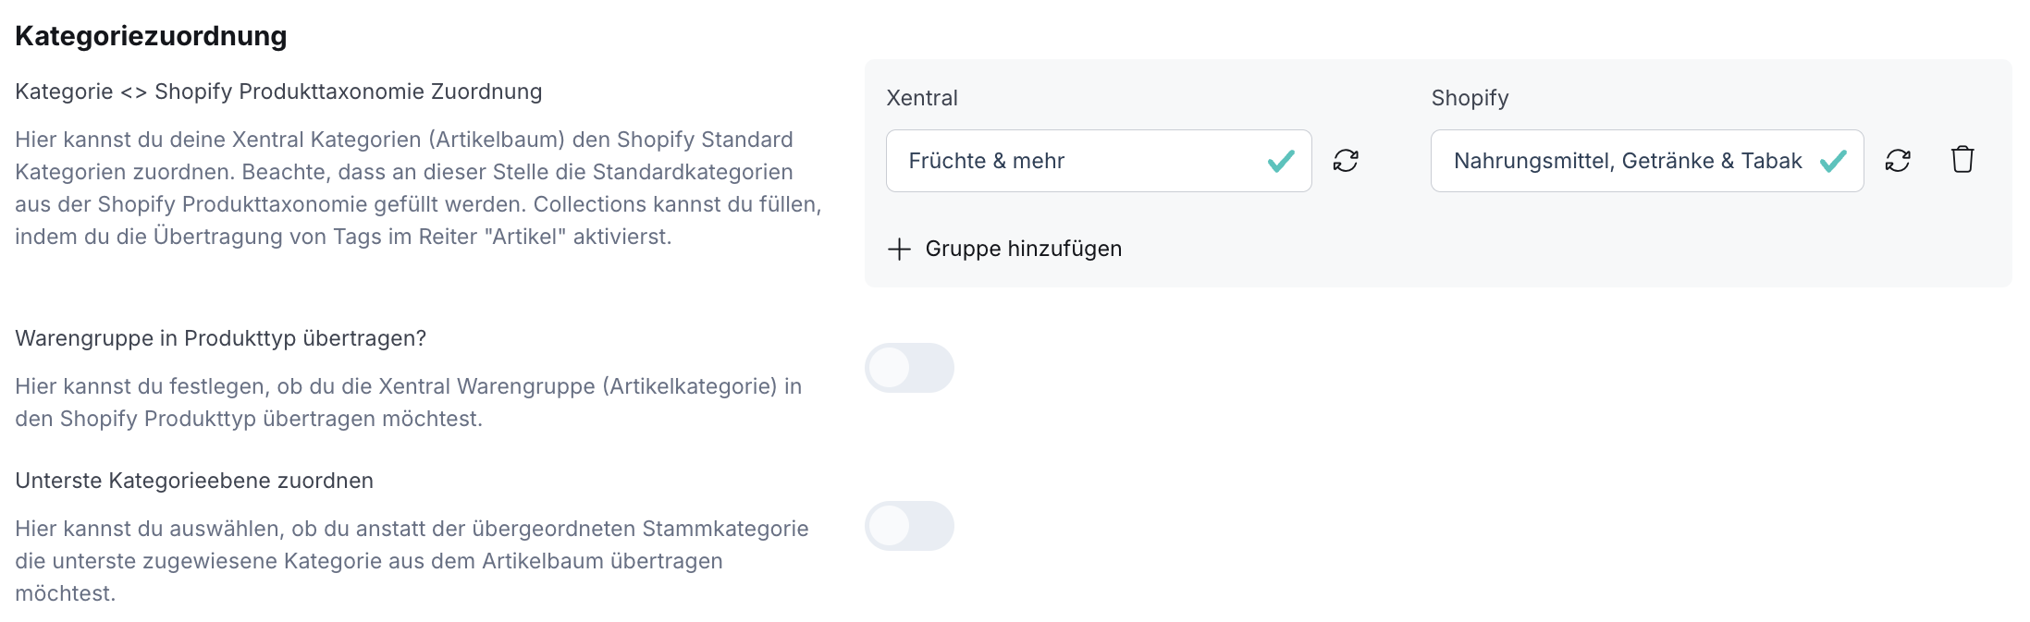Select the Warengruppe in Produkttyp übertragen? label
This screenshot has width=2030, height=622.
click(221, 338)
